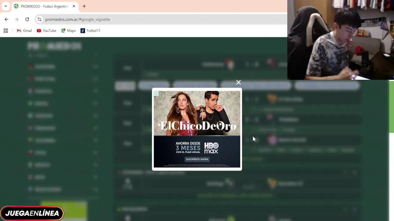The height and width of the screenshot is (221, 394).
Task: View site information icon in address bar
Action: pyautogui.click(x=39, y=19)
